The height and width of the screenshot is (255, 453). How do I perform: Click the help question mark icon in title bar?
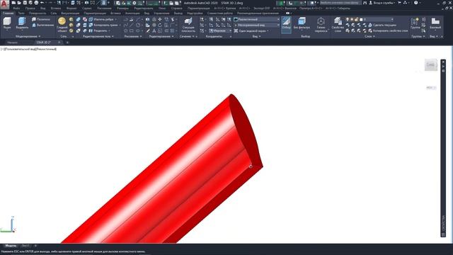pyautogui.click(x=415, y=3)
